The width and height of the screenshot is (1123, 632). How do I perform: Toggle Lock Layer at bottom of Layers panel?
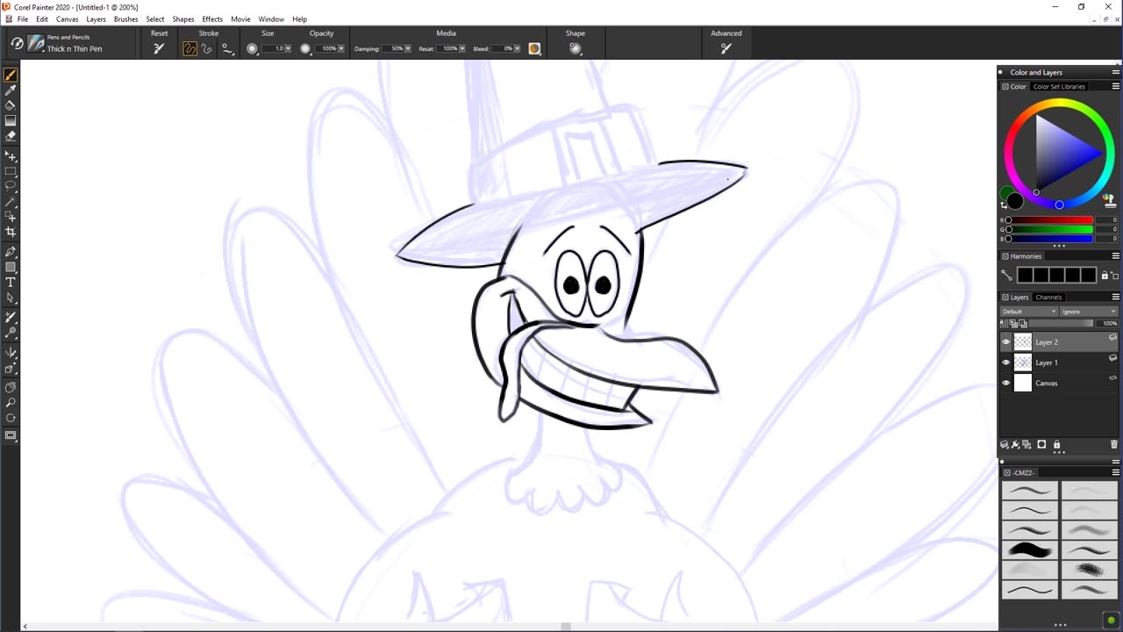pyautogui.click(x=1056, y=444)
